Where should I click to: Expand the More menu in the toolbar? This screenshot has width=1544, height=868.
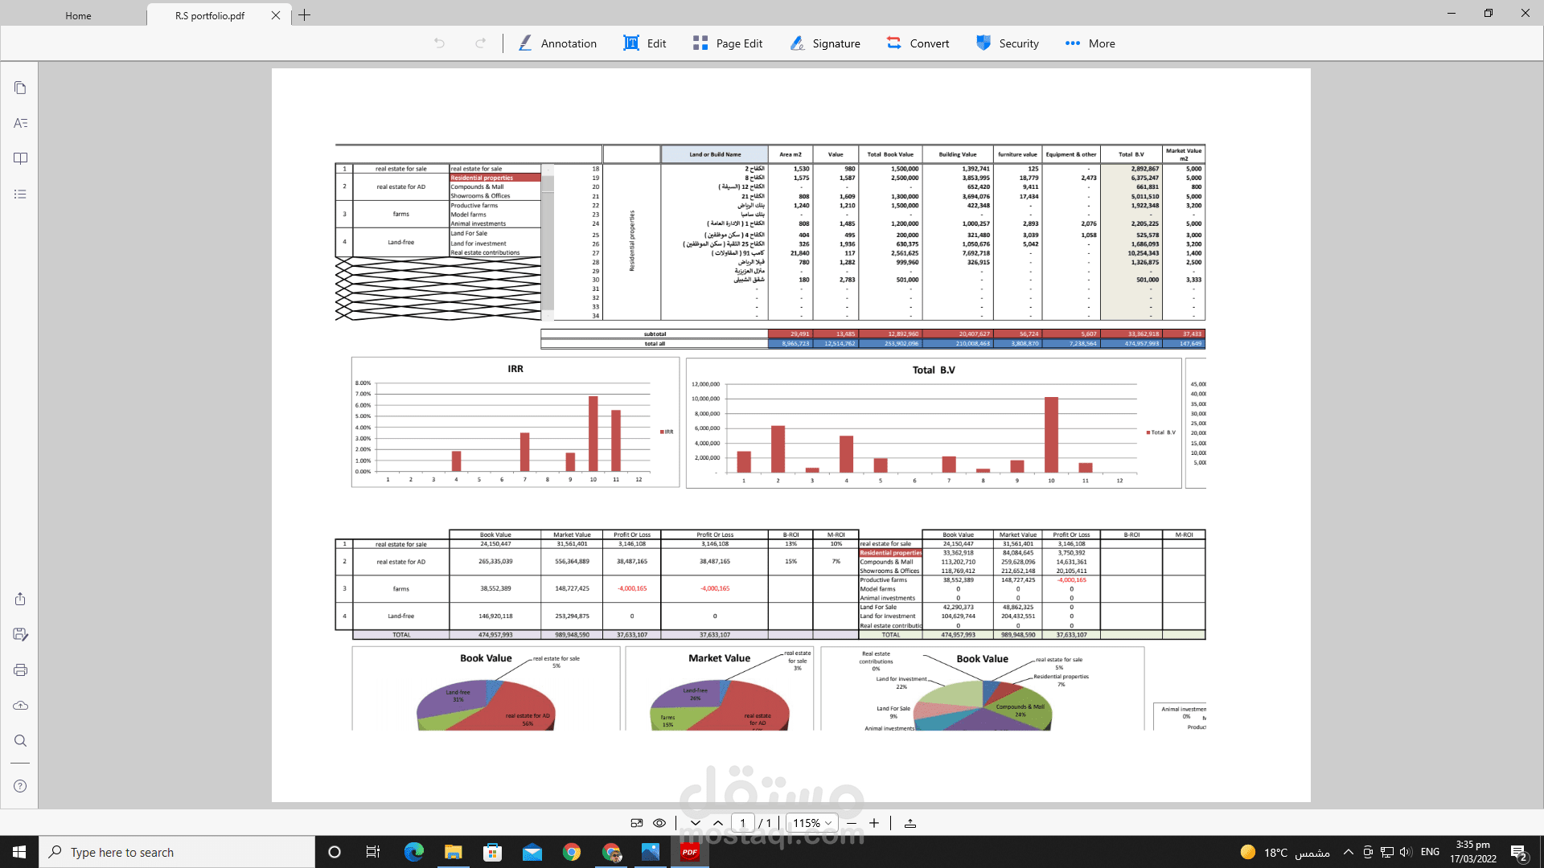pos(1090,43)
